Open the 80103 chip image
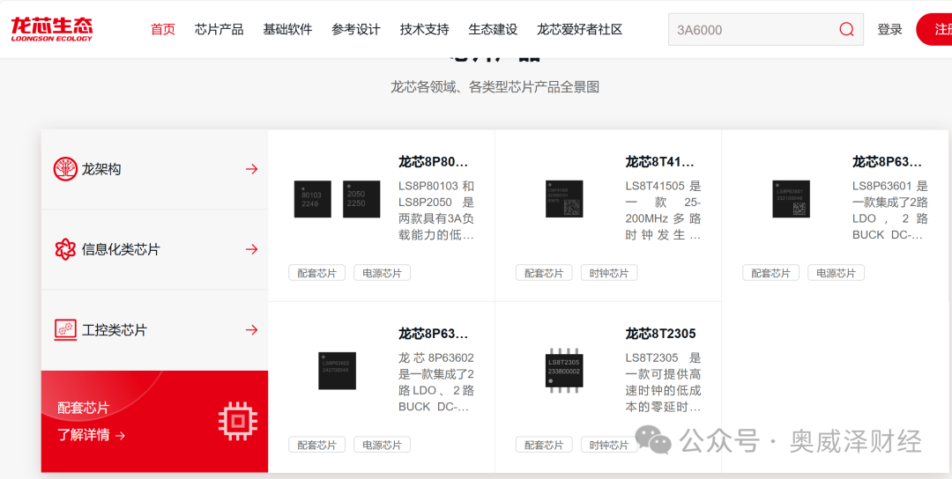The image size is (952, 479). (x=313, y=199)
